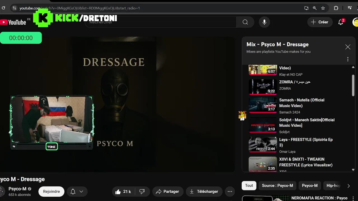
Task: Click the Psyco M - Dressage video title
Action: coord(22,179)
